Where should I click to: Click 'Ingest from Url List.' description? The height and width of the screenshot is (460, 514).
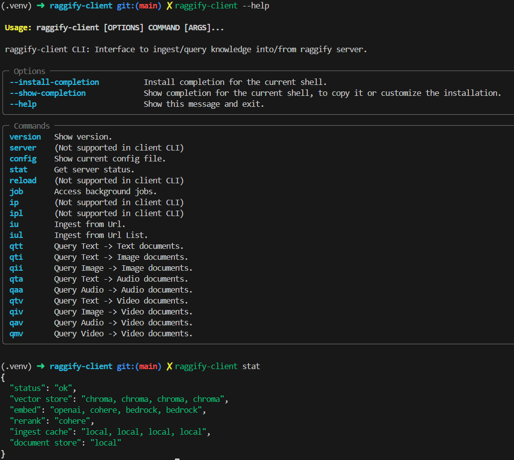point(101,235)
